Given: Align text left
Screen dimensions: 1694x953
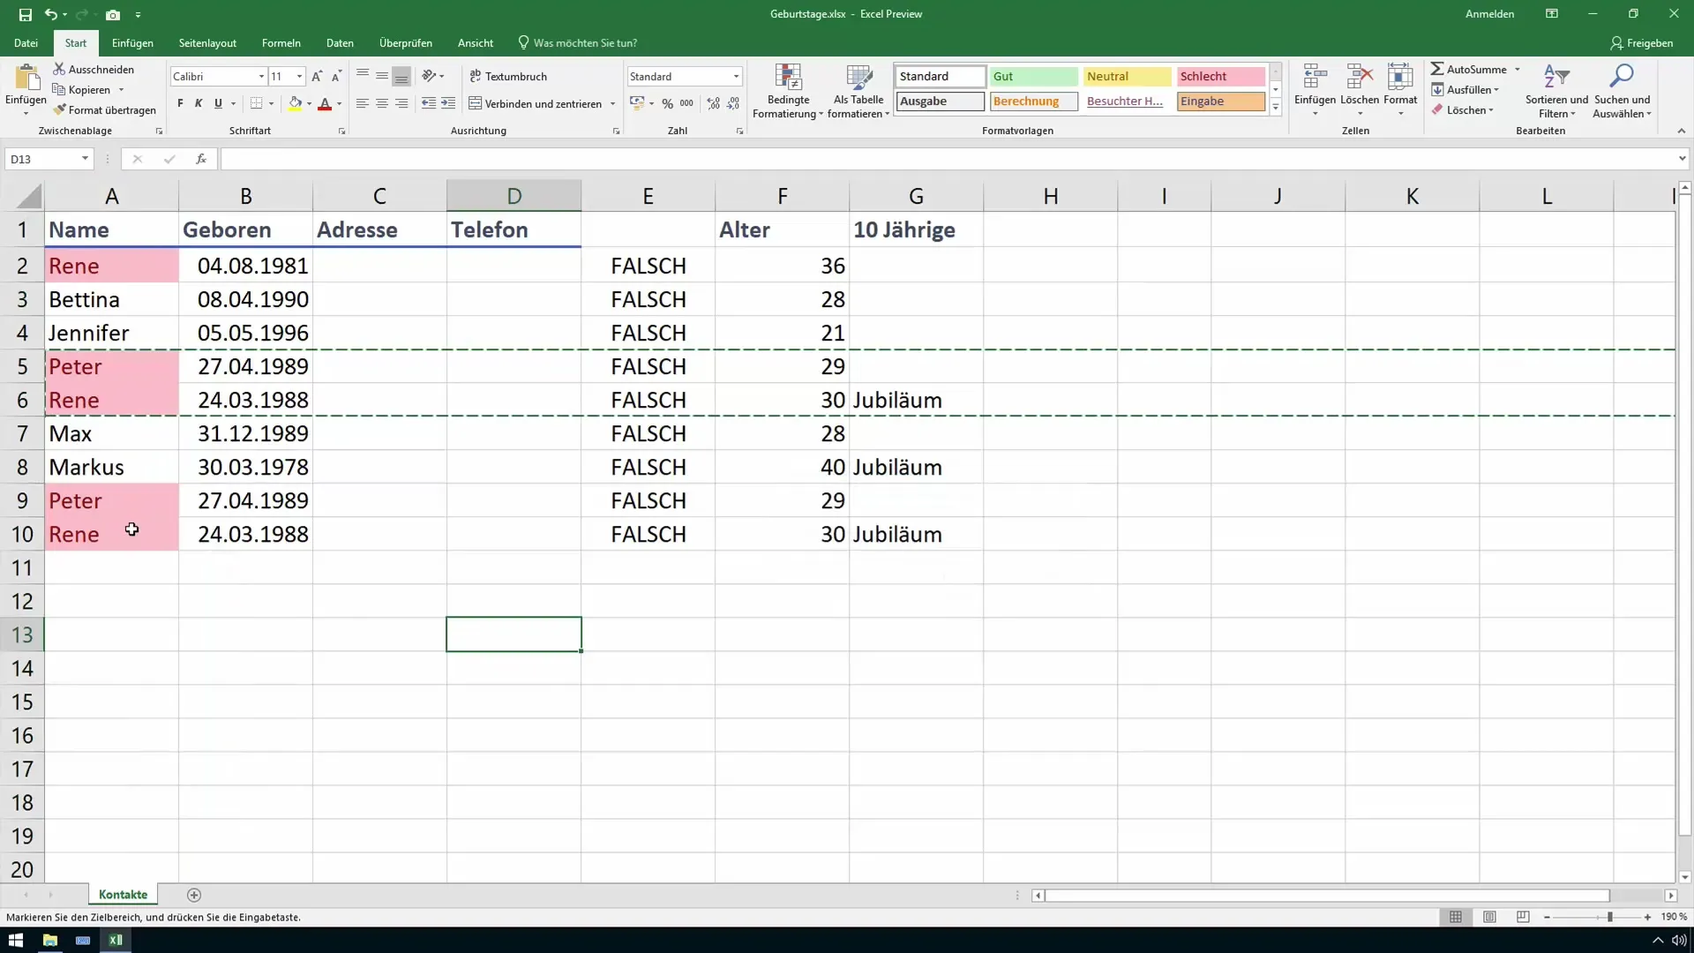Looking at the screenshot, I should click(x=363, y=103).
